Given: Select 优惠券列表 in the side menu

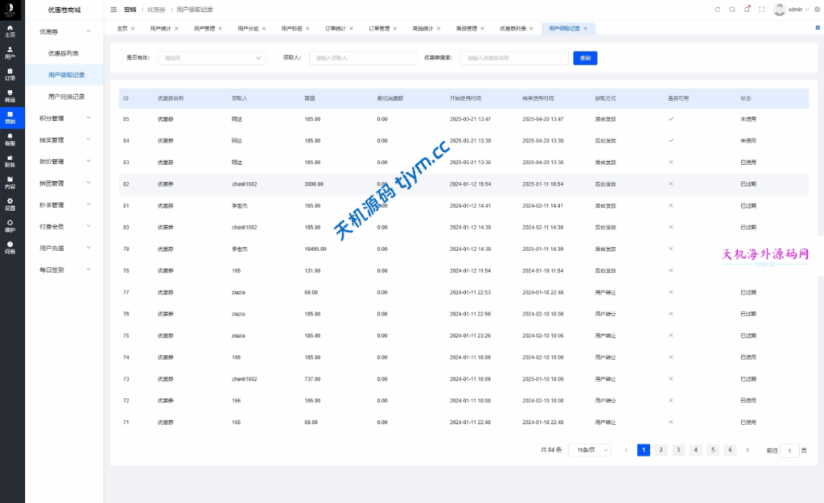Looking at the screenshot, I should tap(64, 53).
